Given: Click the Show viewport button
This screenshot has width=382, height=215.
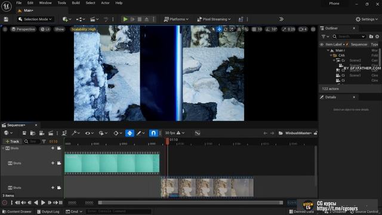Looking at the screenshot, I should pyautogui.click(x=59, y=29).
